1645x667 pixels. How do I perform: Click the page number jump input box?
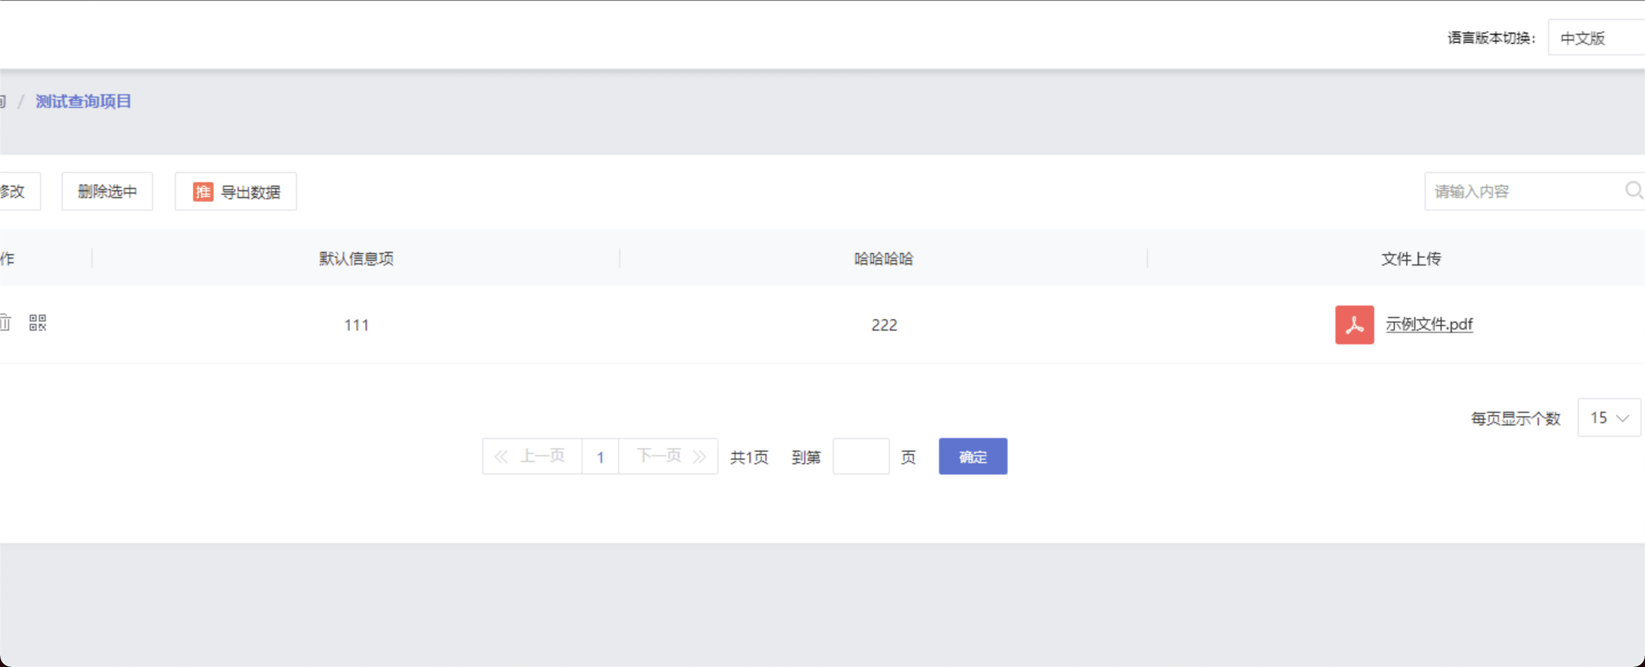pyautogui.click(x=860, y=456)
